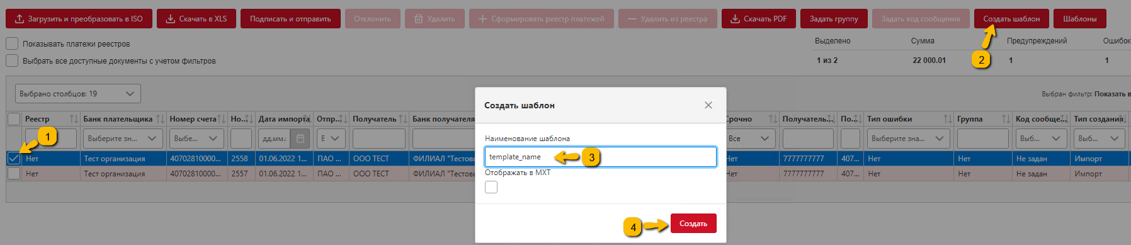
Task: Click the download icon on Скачать в XLS
Action: (x=171, y=19)
